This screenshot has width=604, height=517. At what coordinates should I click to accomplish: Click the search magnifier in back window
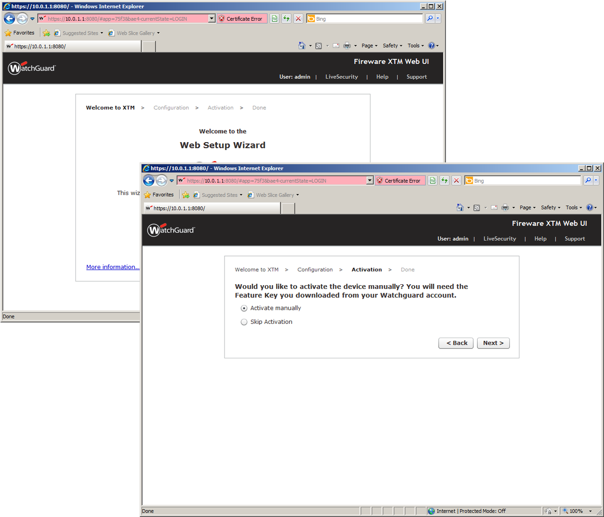point(430,18)
